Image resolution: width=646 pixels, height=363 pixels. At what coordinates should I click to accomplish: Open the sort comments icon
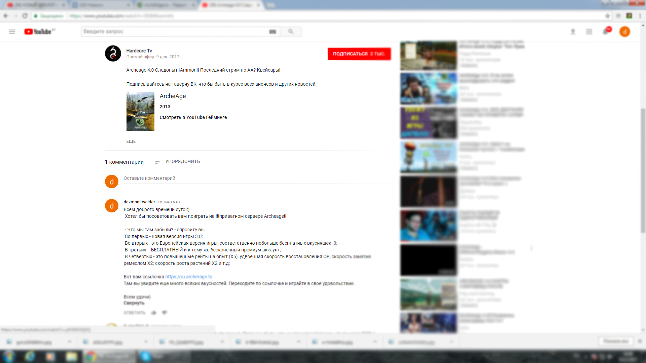pos(158,162)
